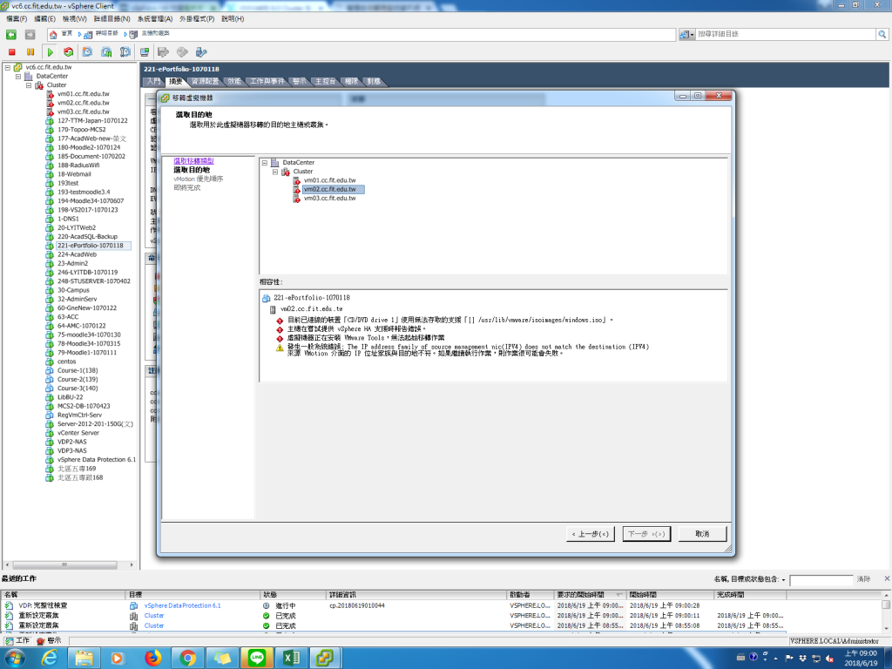Open Internet Explorer from the taskbar

pyautogui.click(x=50, y=659)
